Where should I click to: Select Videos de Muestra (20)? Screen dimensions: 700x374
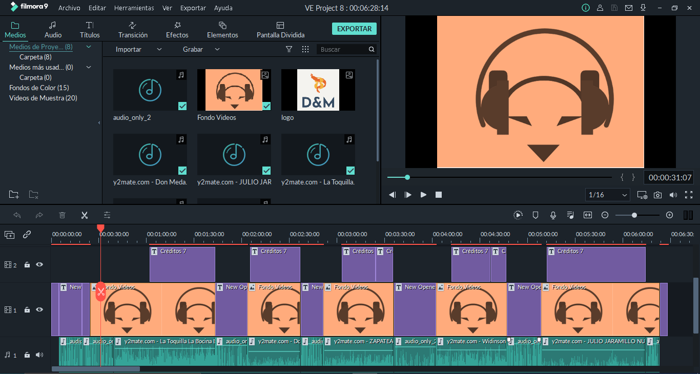point(43,98)
